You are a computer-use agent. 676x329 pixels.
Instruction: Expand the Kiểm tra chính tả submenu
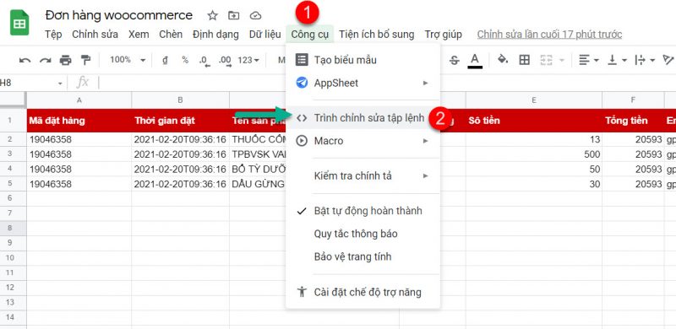click(x=425, y=175)
